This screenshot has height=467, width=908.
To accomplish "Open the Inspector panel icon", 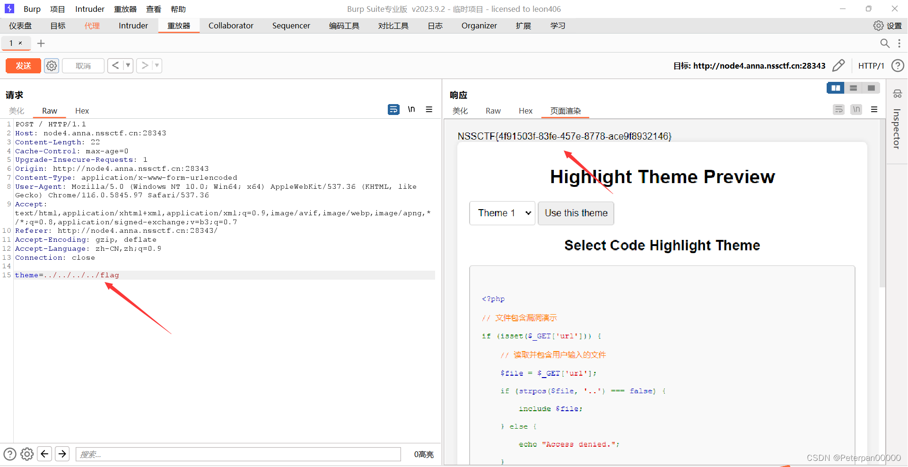I will 897,94.
